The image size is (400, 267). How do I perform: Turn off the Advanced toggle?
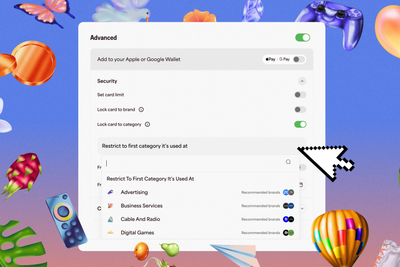point(303,38)
